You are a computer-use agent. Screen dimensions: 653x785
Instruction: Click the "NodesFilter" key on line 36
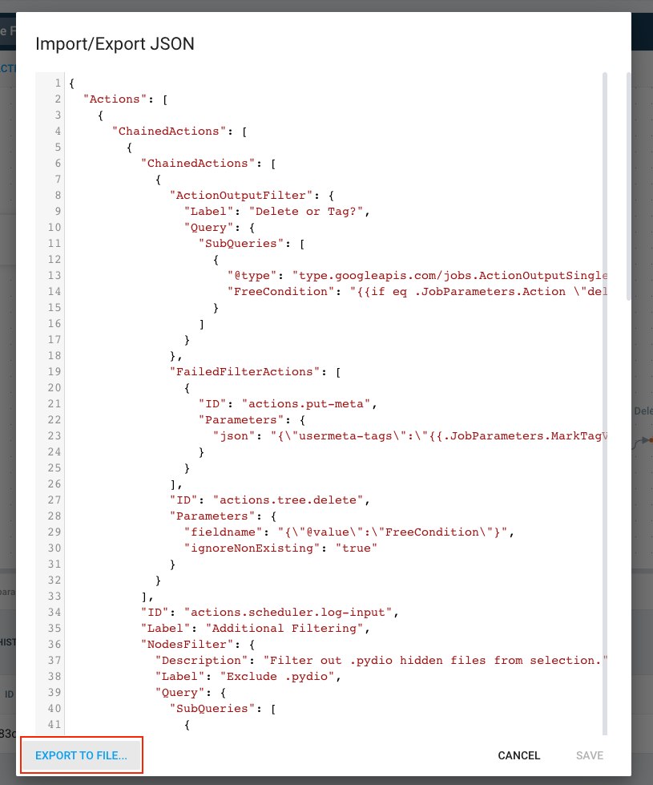[187, 644]
